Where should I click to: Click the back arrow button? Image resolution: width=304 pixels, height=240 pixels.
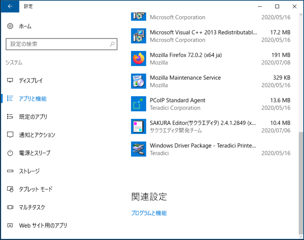[x=10, y=6]
